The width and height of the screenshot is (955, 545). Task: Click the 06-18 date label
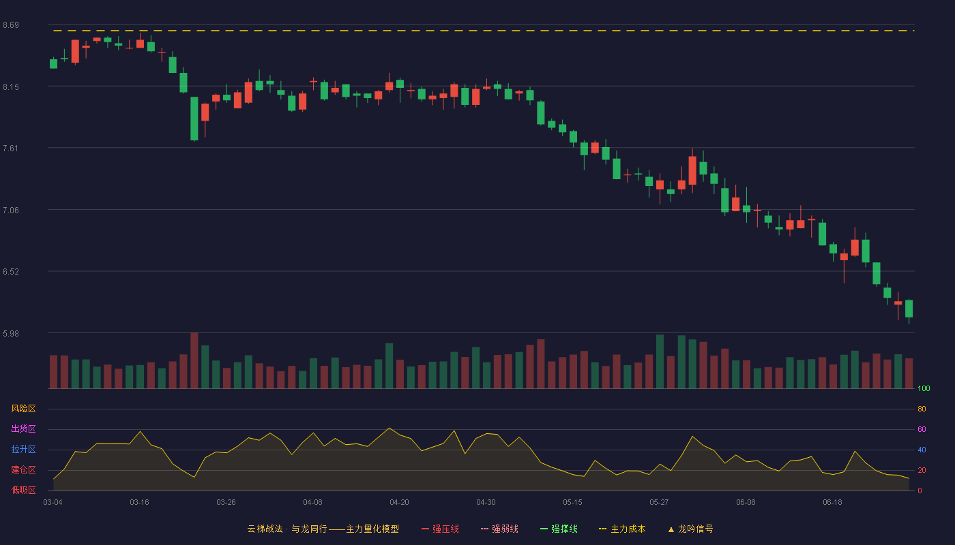pos(832,502)
